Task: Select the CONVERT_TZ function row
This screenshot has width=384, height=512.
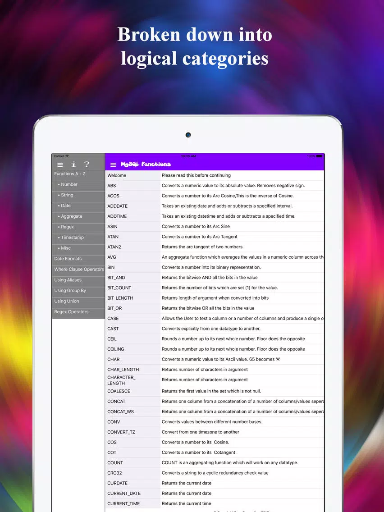Action: [215, 432]
